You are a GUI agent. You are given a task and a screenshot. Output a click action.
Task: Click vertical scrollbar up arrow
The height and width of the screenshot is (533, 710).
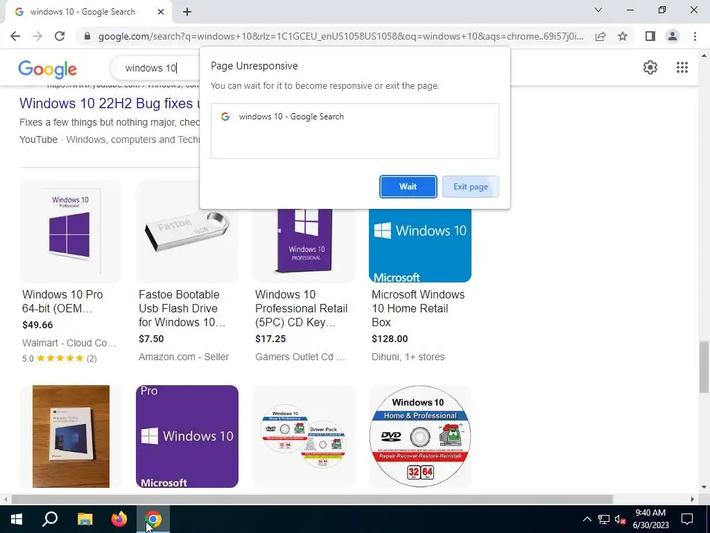703,56
